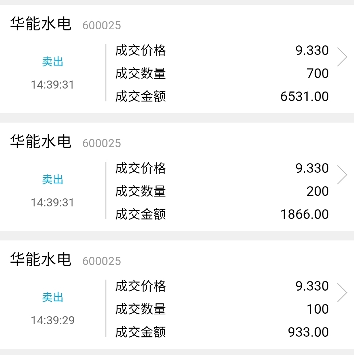Tap the 华能水电 title of first record
This screenshot has height=355, width=354.
(x=41, y=24)
